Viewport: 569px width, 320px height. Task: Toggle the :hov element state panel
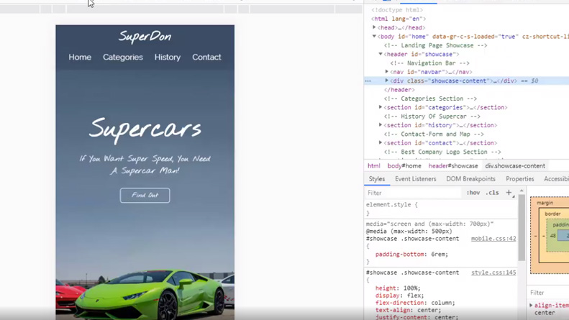pyautogui.click(x=473, y=193)
